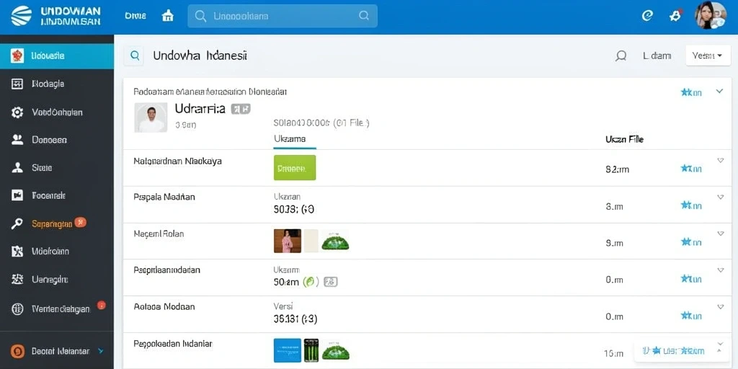Click the Rodagla sidebar icon
Image resolution: width=738 pixels, height=369 pixels.
pyautogui.click(x=17, y=84)
